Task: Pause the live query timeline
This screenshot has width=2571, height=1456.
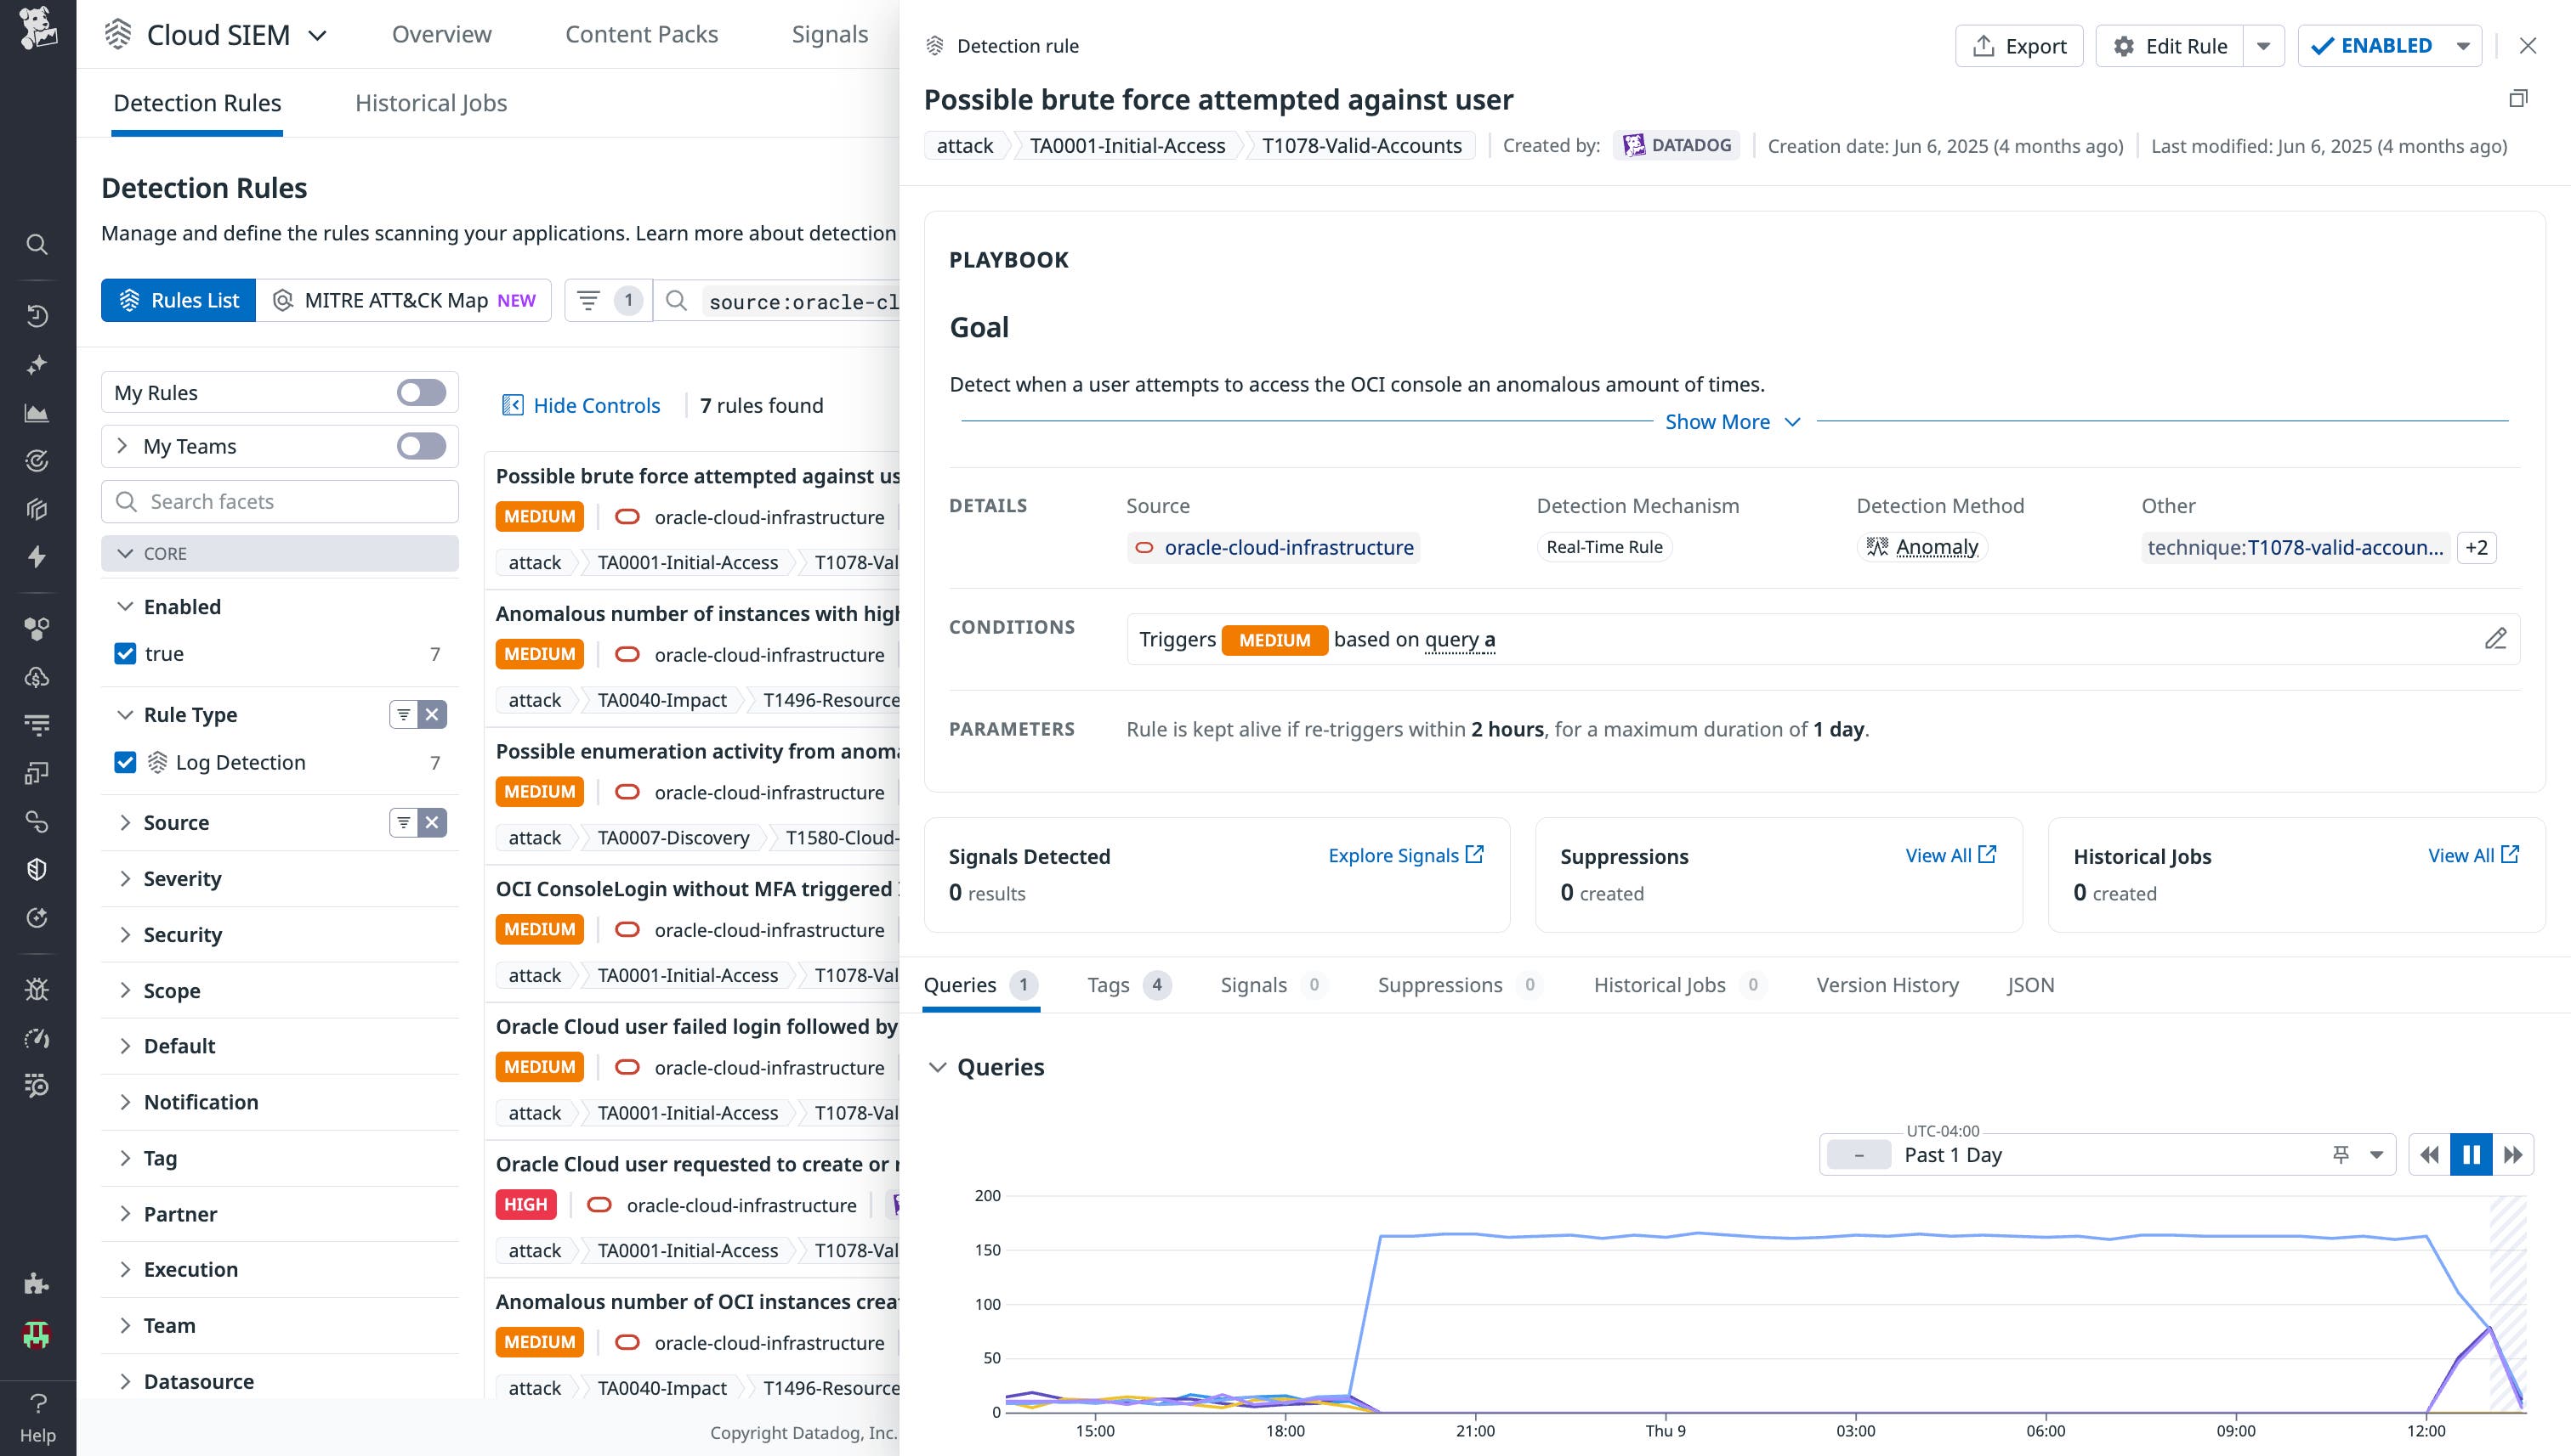Action: pos(2471,1154)
